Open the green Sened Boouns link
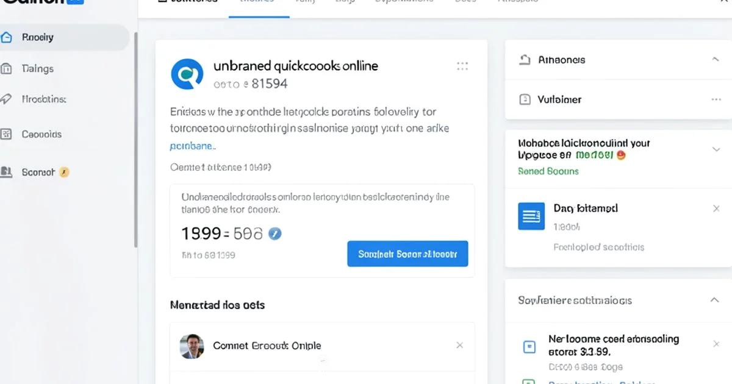 coord(548,171)
